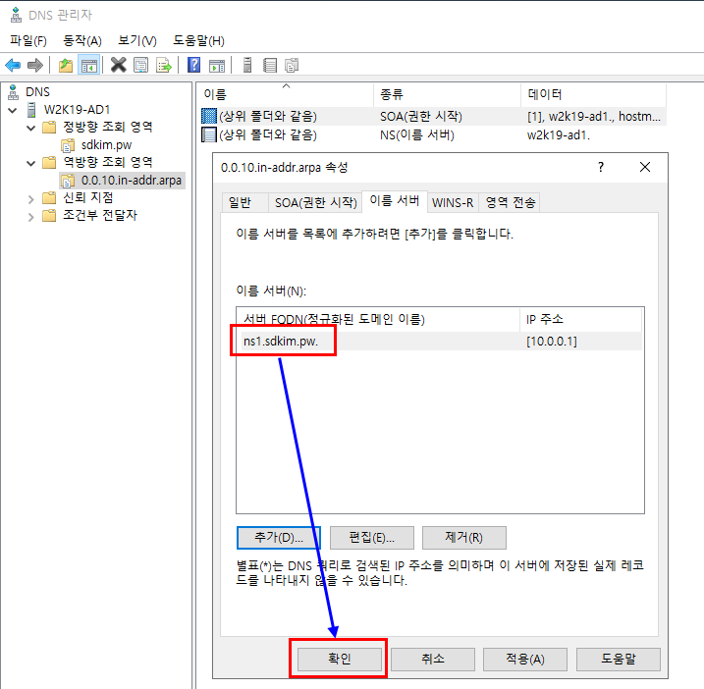
Task: Click the last toolbar records icon
Action: point(292,66)
